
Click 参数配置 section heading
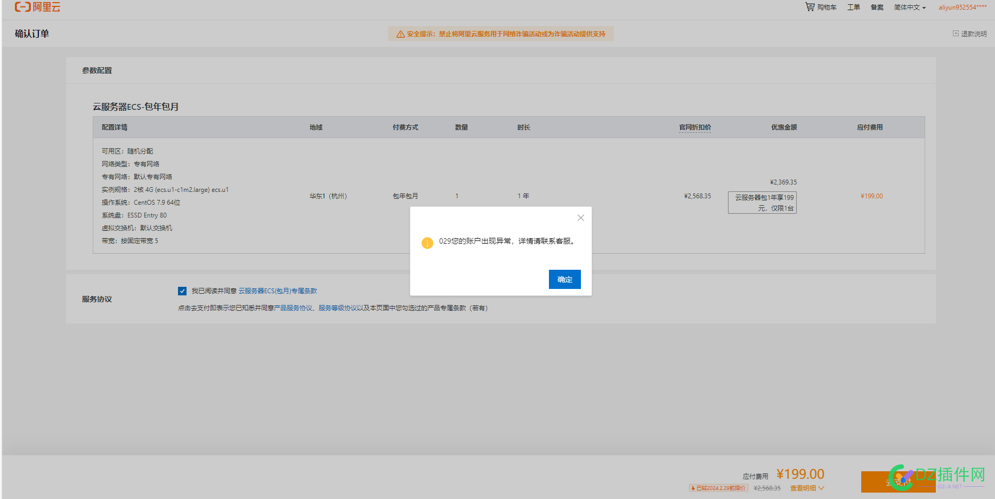point(97,70)
